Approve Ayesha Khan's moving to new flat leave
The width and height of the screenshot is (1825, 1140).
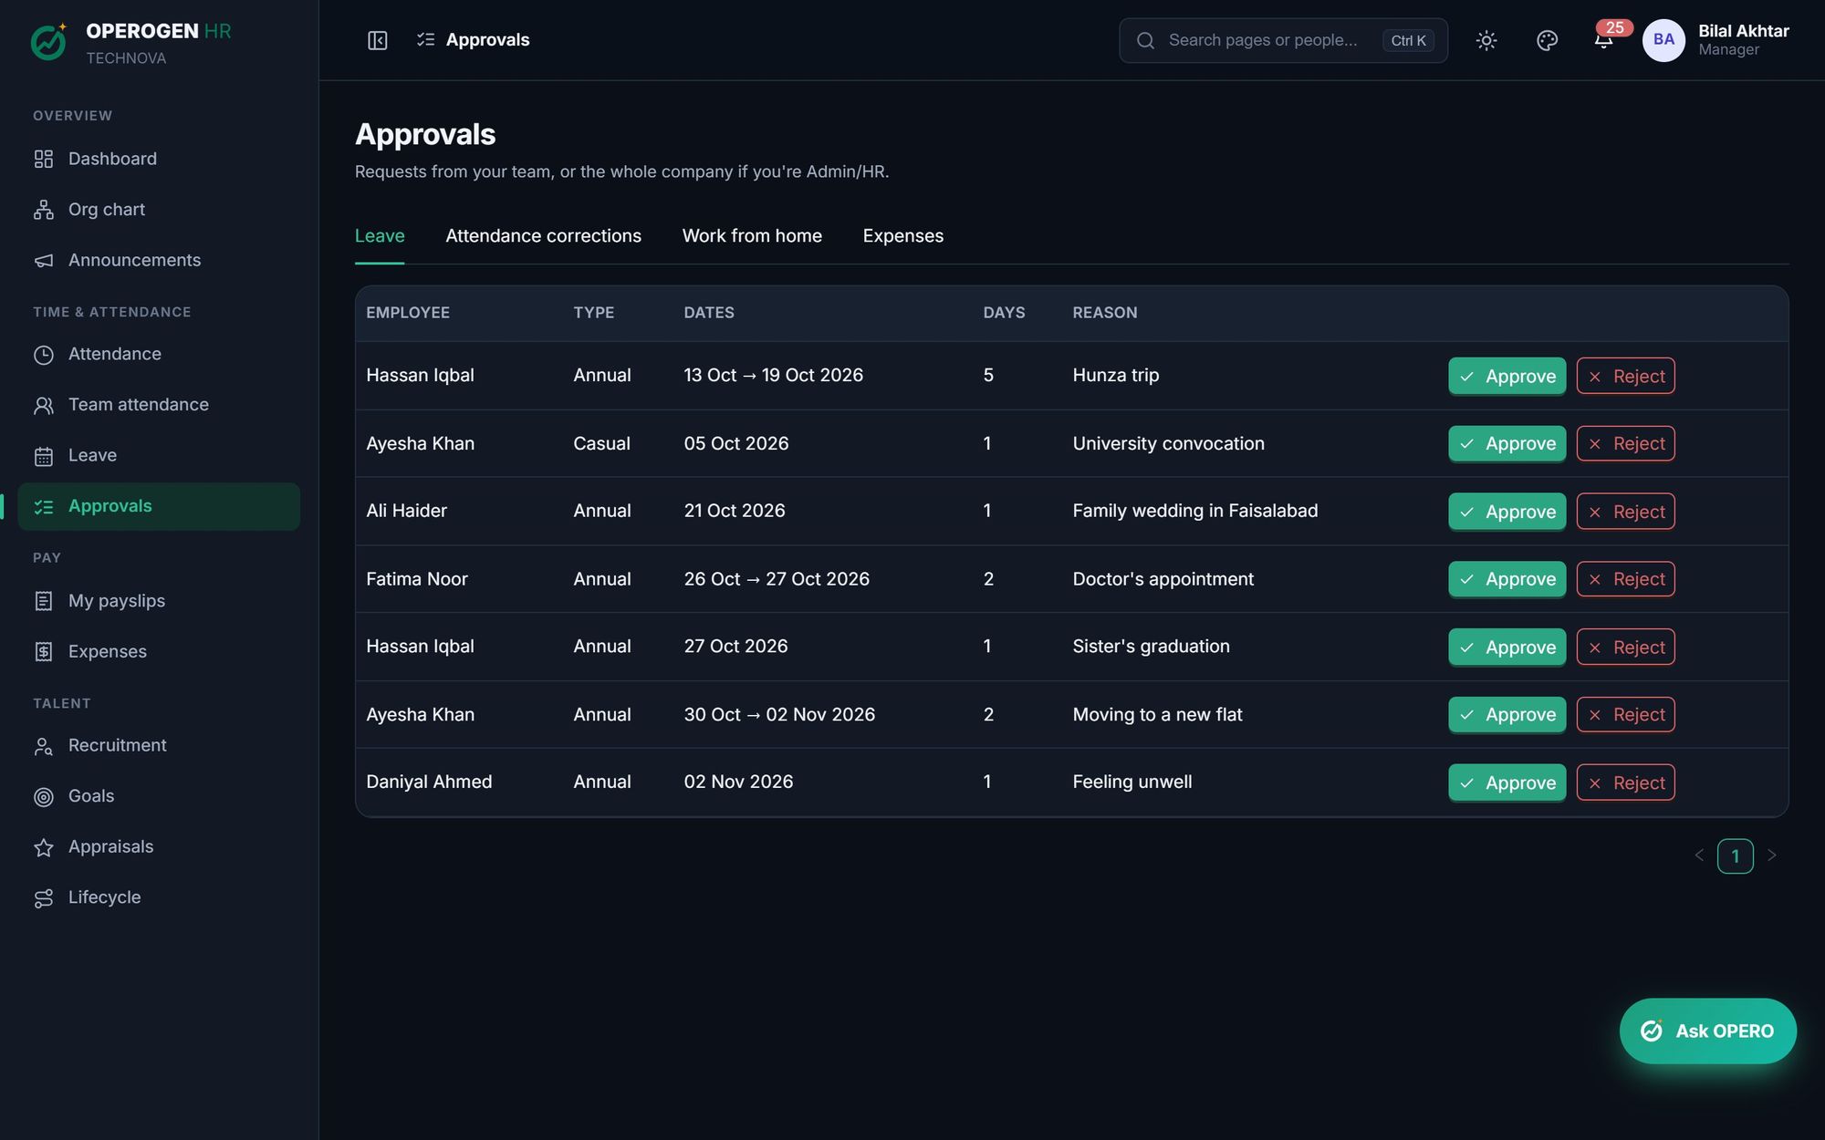(x=1507, y=714)
